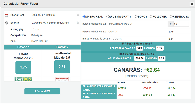Click the RATING: 105.3% text
Image resolution: width=196 pixels, height=104 pixels.
coord(137,76)
